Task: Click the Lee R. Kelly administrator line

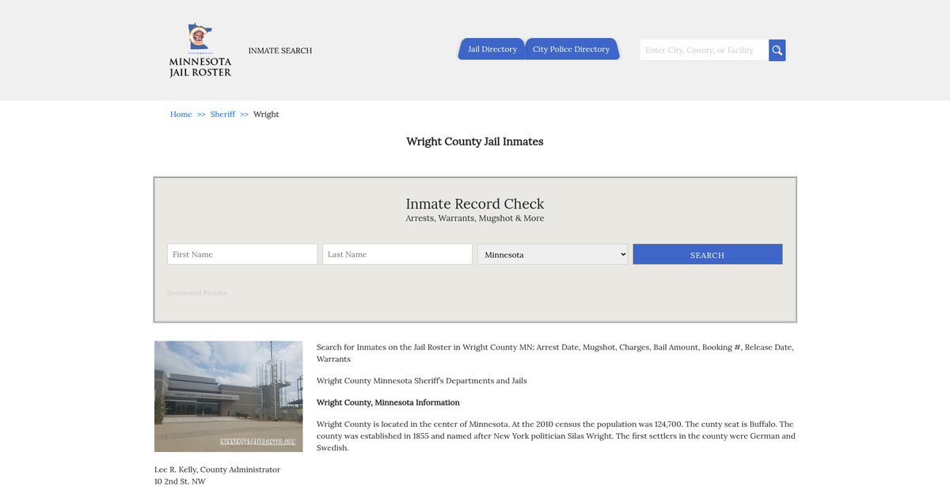Action: [x=217, y=469]
